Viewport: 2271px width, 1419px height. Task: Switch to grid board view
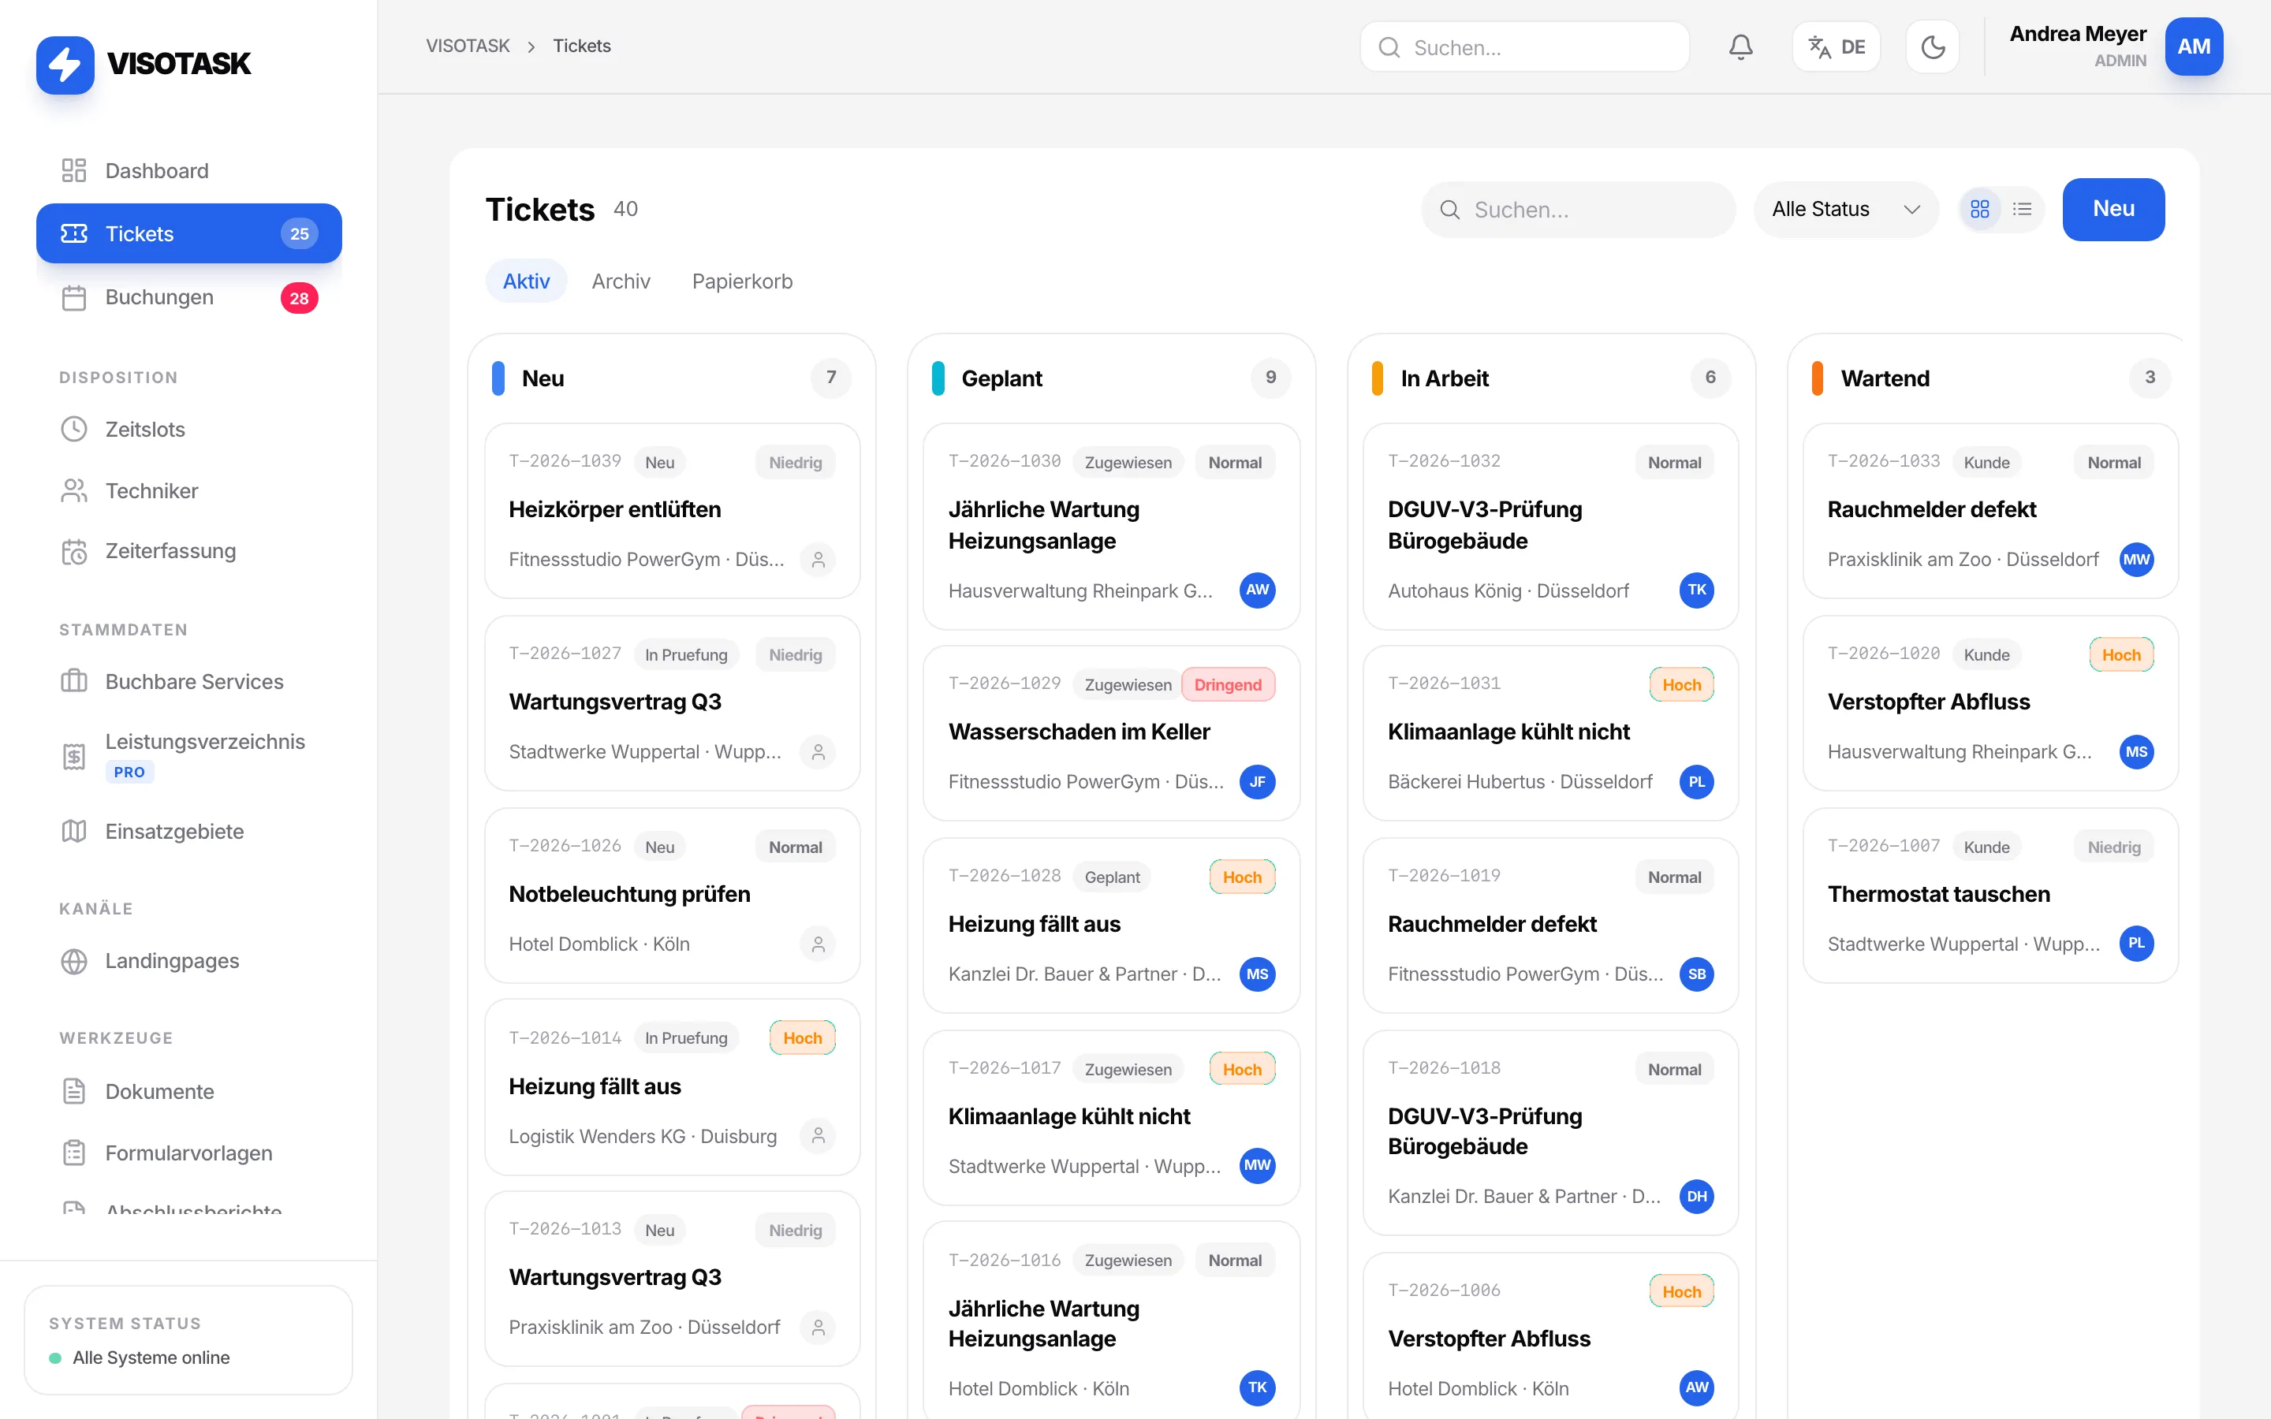click(1980, 209)
